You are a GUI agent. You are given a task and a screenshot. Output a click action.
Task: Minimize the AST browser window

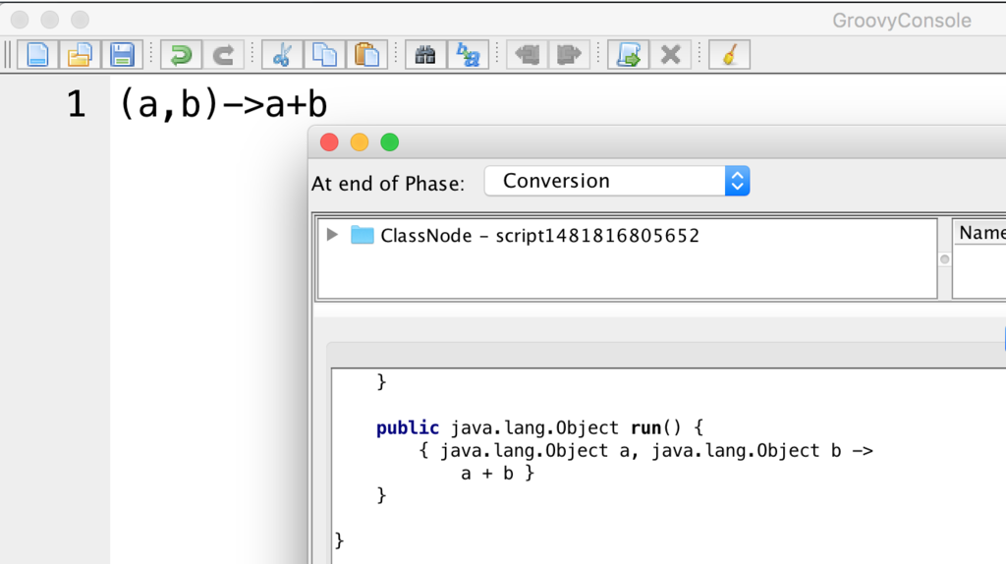(360, 142)
